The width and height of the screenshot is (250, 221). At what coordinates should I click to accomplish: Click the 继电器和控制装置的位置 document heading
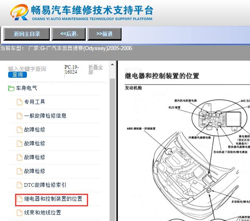point(162,76)
